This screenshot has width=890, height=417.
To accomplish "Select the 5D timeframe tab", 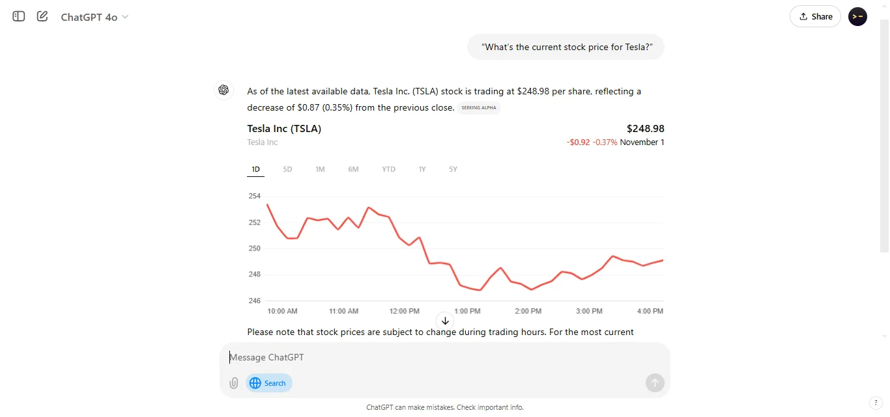I will (x=287, y=169).
